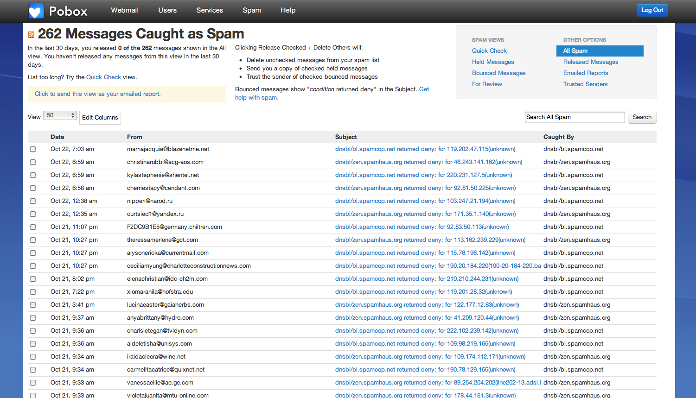Open the For Review view
This screenshot has width=696, height=398.
[x=487, y=84]
